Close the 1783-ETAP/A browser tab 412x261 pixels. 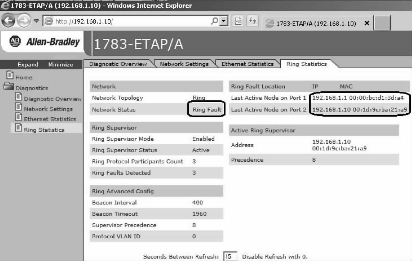367,23
